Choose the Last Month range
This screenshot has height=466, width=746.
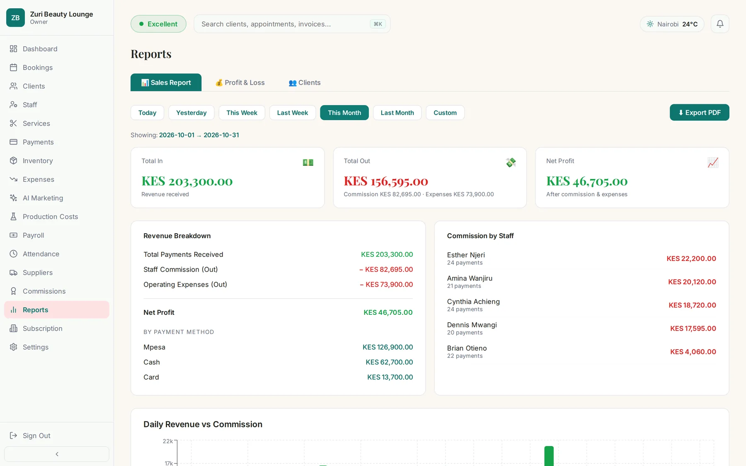tap(397, 113)
